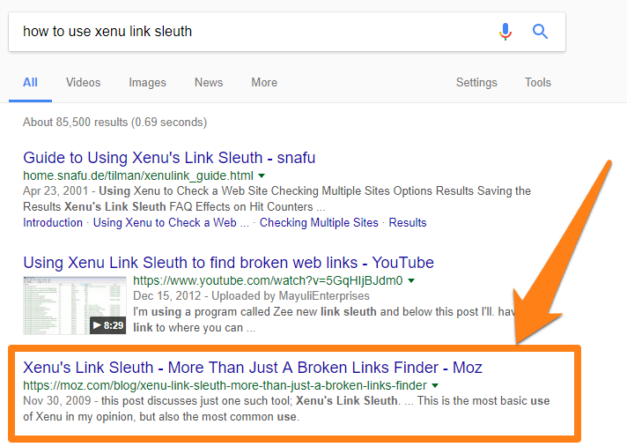Expand the More search categories menu

pos(263,82)
